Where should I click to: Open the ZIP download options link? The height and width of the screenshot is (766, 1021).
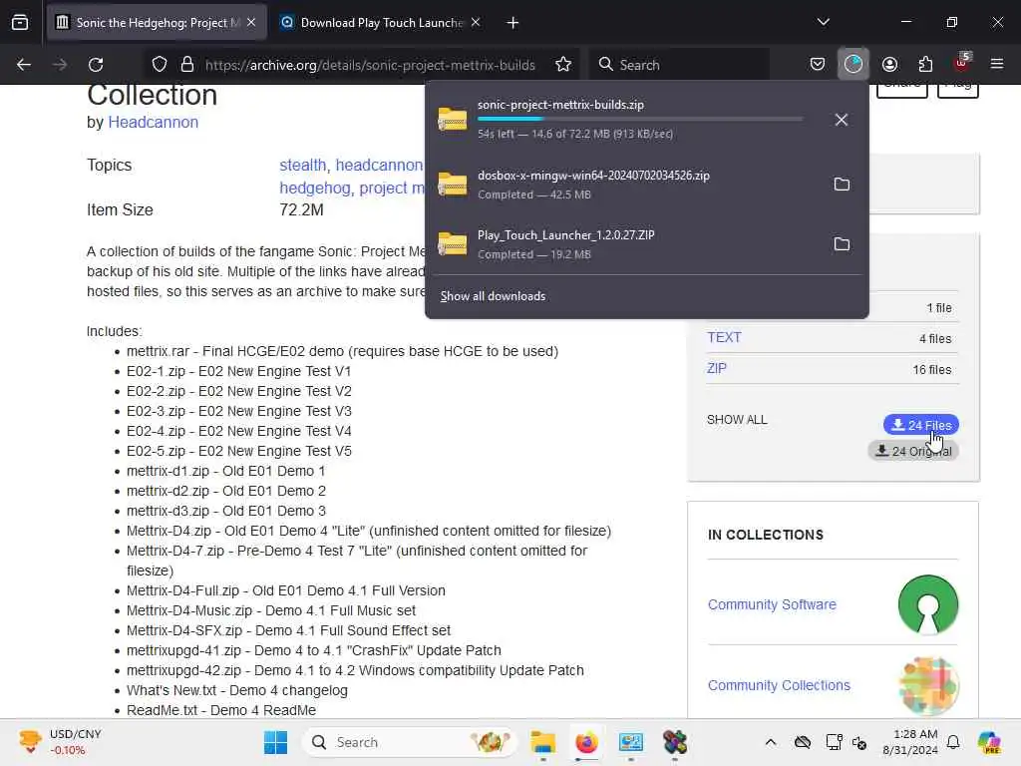pyautogui.click(x=716, y=369)
